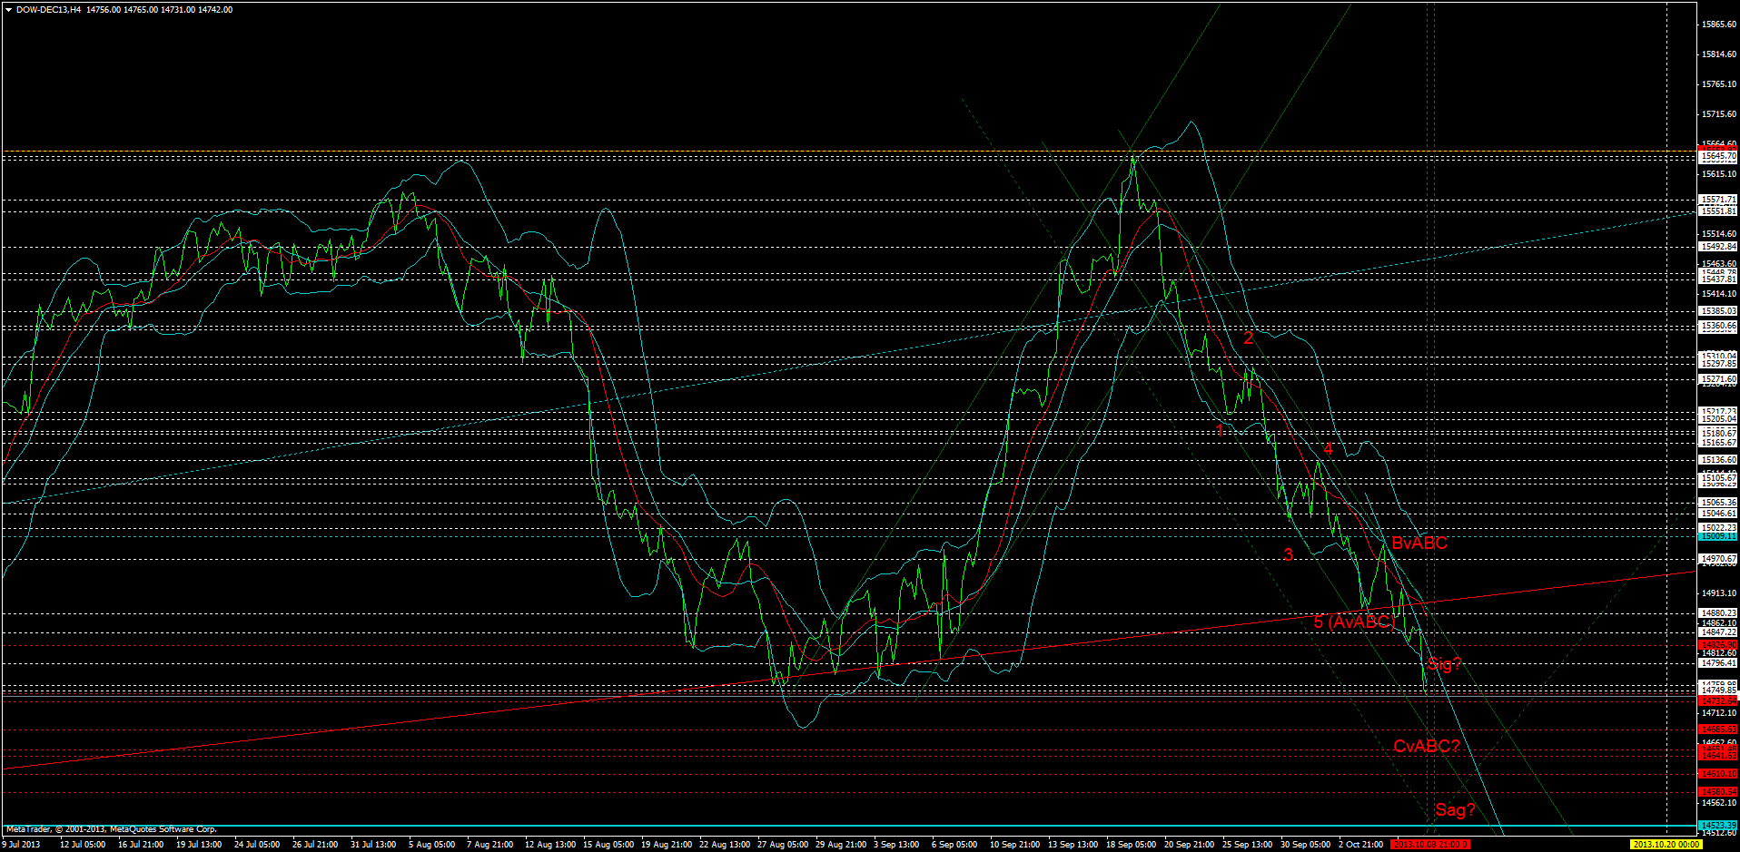Select the CvABC? text annotation
Image resolution: width=1740 pixels, height=852 pixels.
click(x=1427, y=747)
